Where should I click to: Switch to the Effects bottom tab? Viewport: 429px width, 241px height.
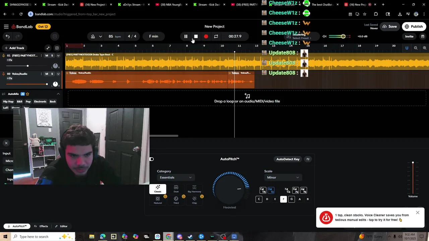coord(41,226)
